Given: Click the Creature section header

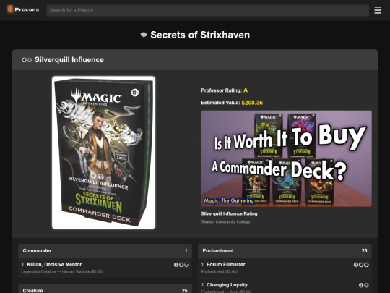Looking at the screenshot, I should point(105,289).
